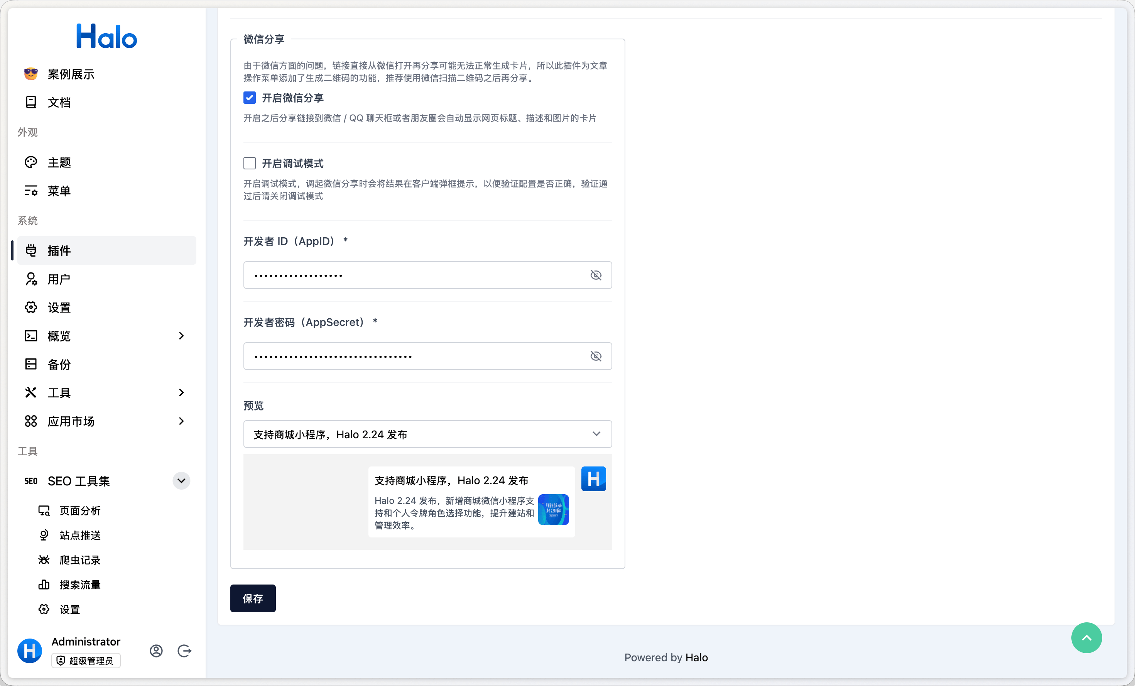Click the logout arrow icon

[x=184, y=651]
